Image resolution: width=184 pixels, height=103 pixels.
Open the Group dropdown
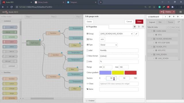[x=116, y=34]
